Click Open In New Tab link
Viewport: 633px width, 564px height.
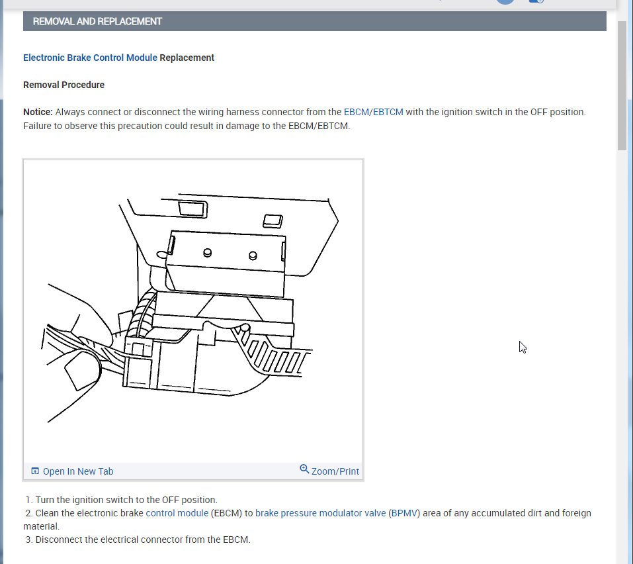pyautogui.click(x=78, y=471)
